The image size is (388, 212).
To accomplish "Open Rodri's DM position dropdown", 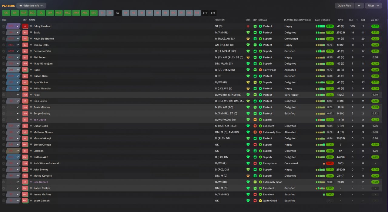I will click(13, 70).
